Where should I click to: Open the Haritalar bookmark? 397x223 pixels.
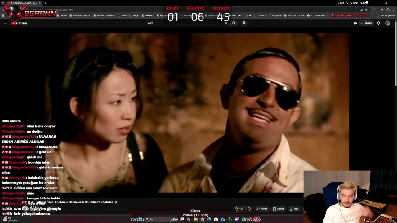tap(62, 15)
